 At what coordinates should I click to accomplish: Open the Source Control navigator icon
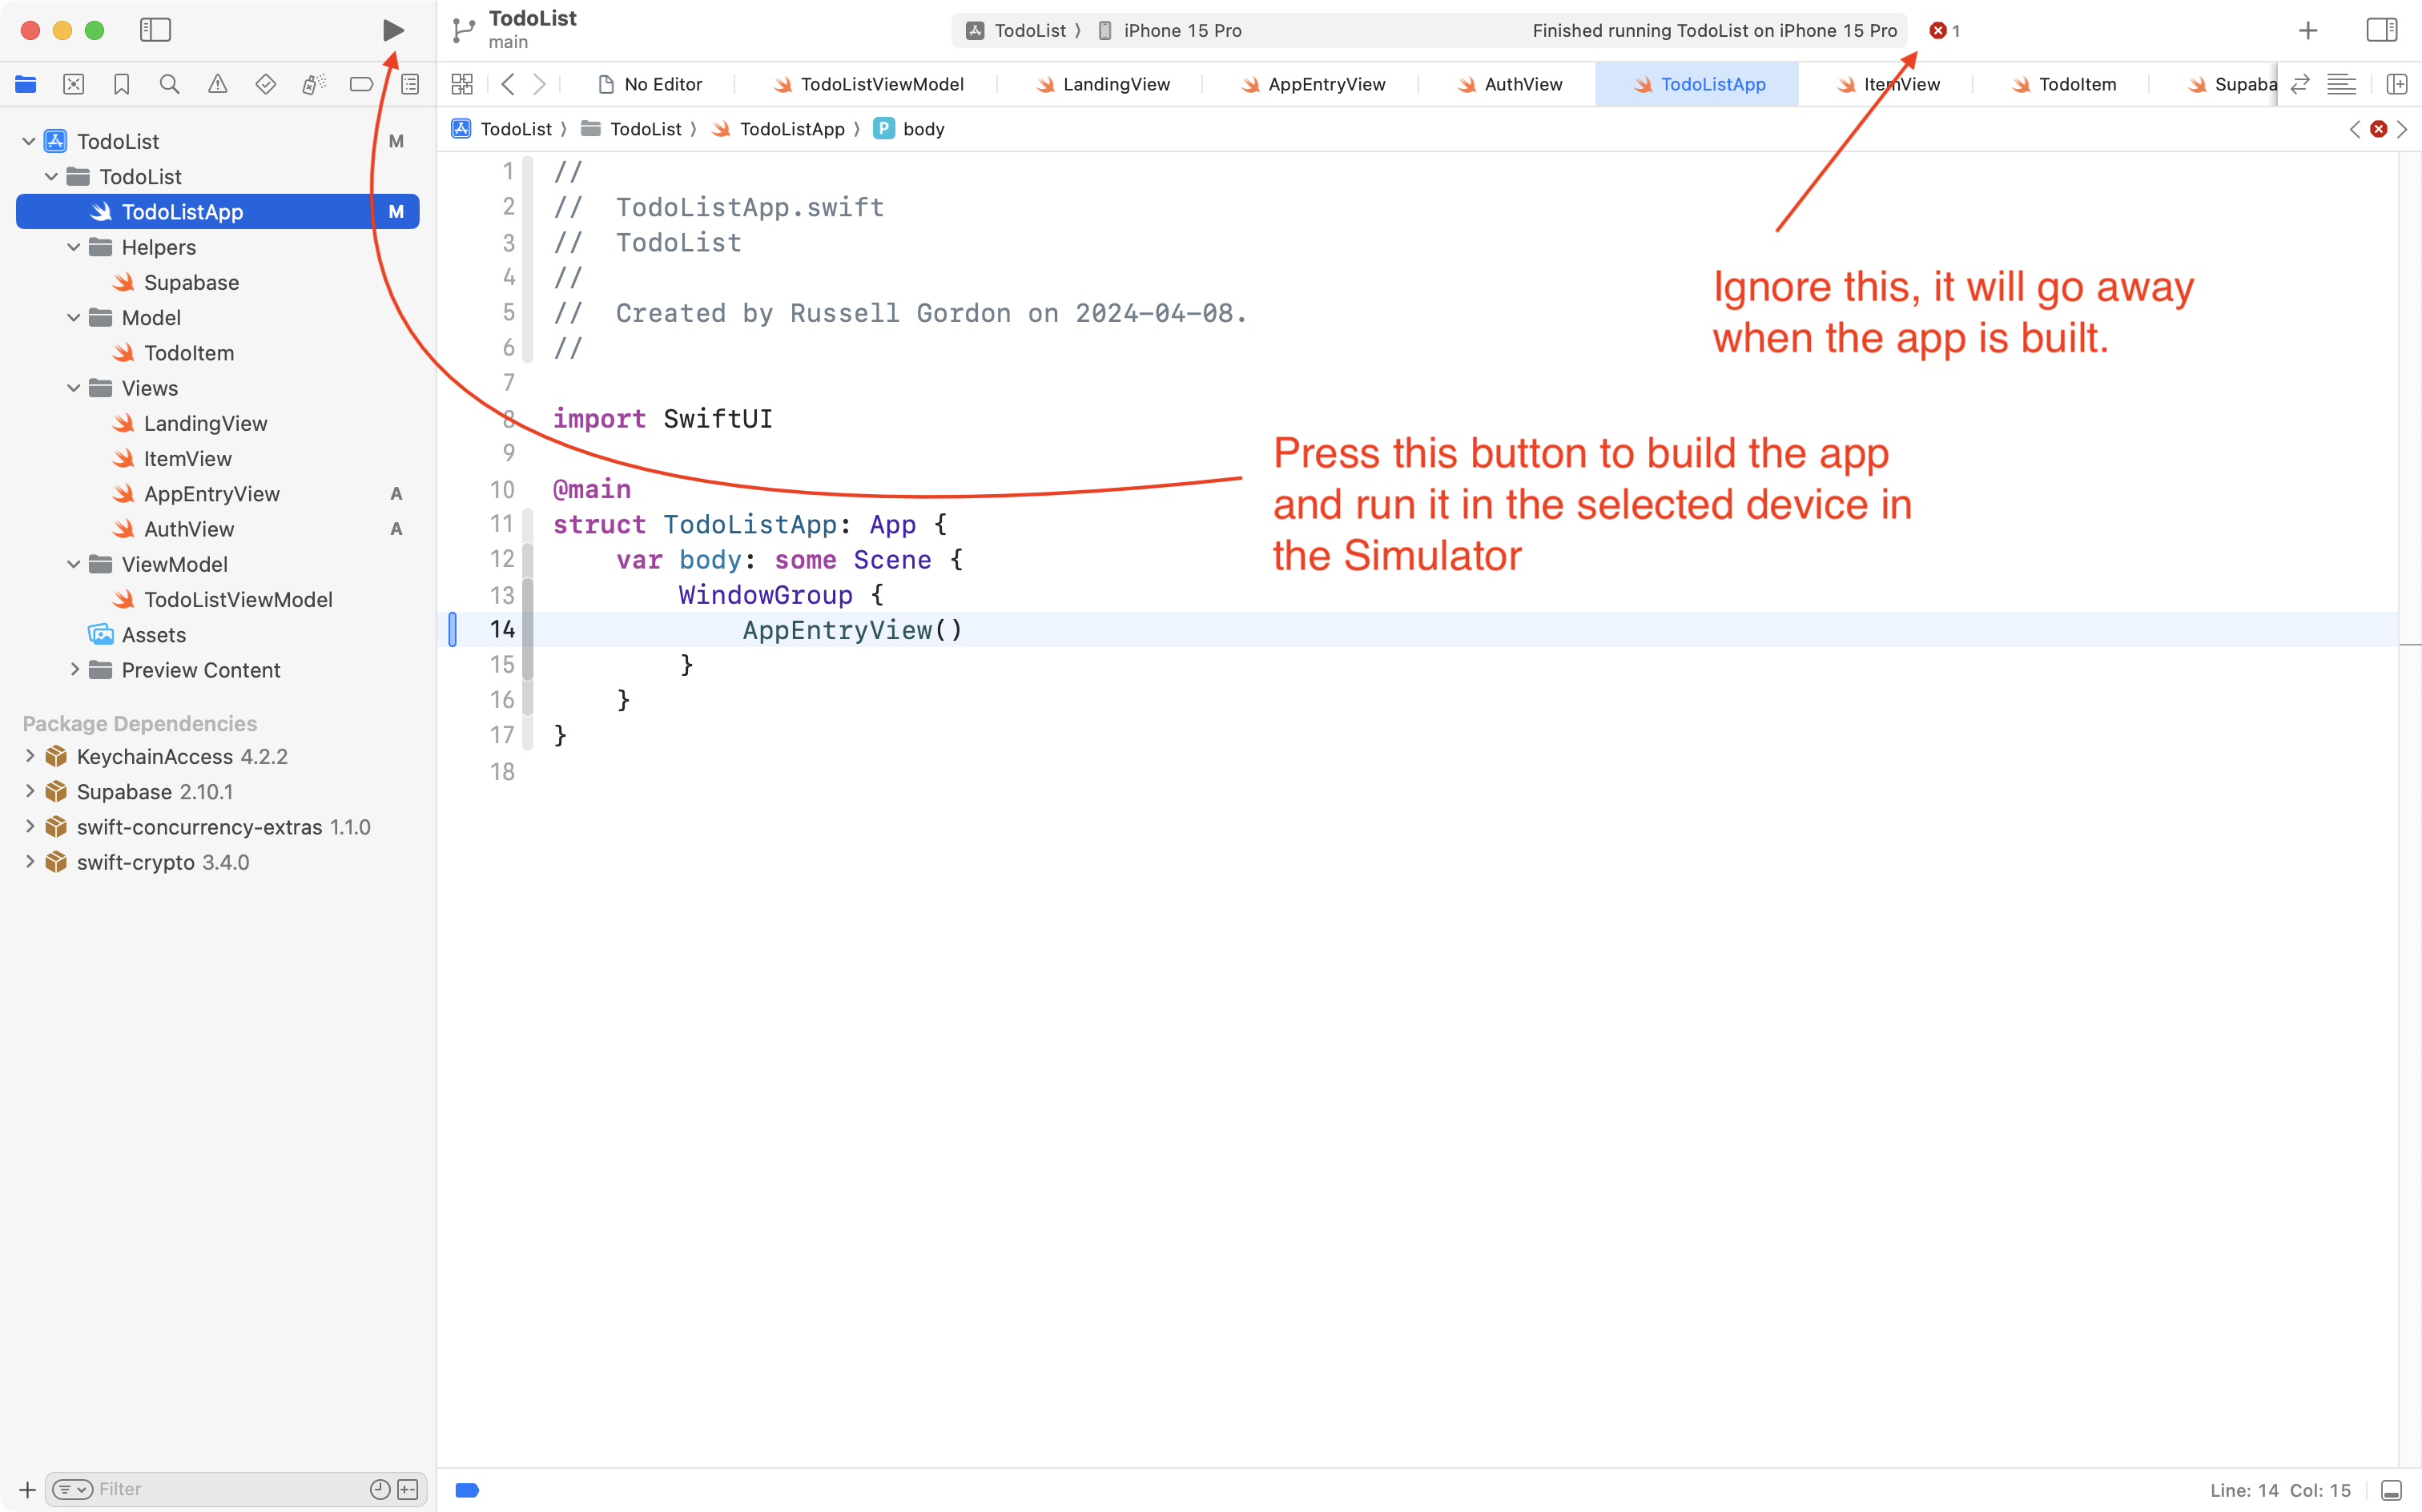click(73, 84)
